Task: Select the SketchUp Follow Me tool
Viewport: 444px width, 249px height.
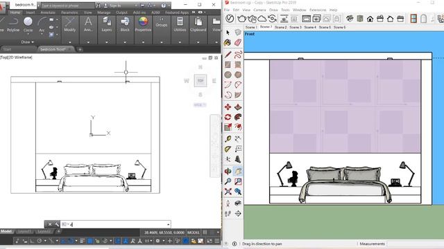Action: 238,117
